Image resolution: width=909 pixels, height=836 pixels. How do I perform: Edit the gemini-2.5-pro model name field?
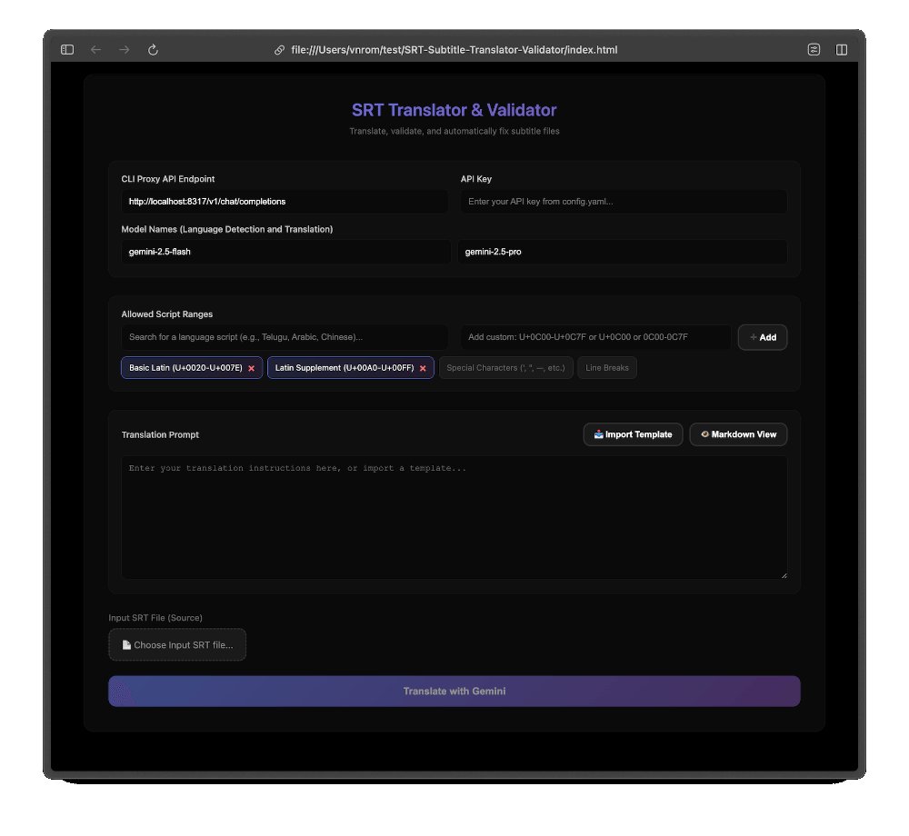[623, 252]
